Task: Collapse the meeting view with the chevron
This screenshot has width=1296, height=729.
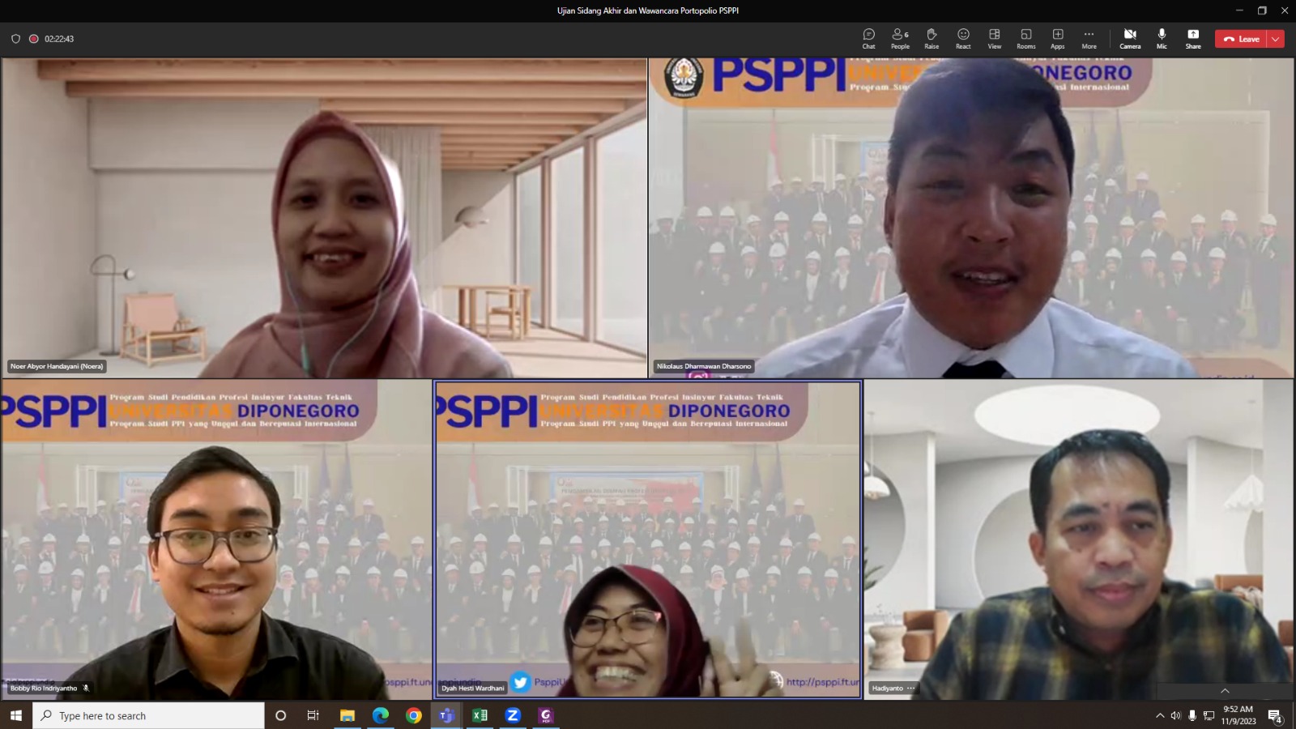Action: [x=1224, y=692]
